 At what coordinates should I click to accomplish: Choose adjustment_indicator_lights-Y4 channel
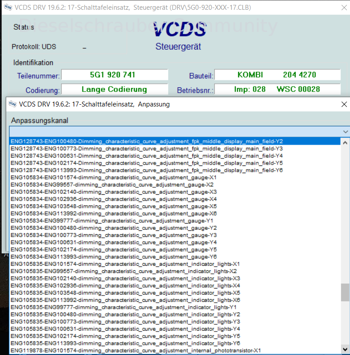pos(175,329)
